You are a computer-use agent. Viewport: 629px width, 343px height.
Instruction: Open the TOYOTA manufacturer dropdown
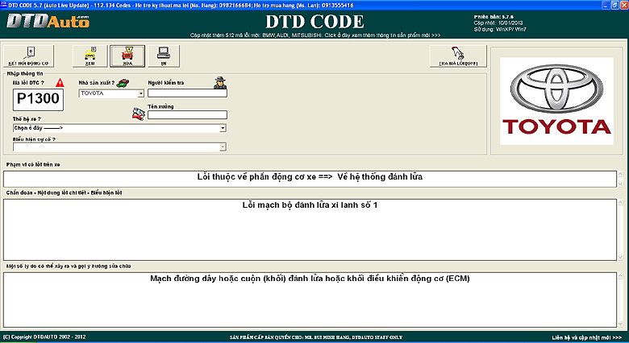[x=141, y=93]
